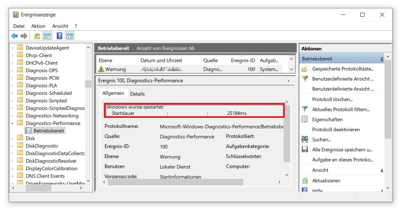Expand the DisplayColorCalibration tree node
This screenshot has height=211, width=402.
tap(13, 168)
